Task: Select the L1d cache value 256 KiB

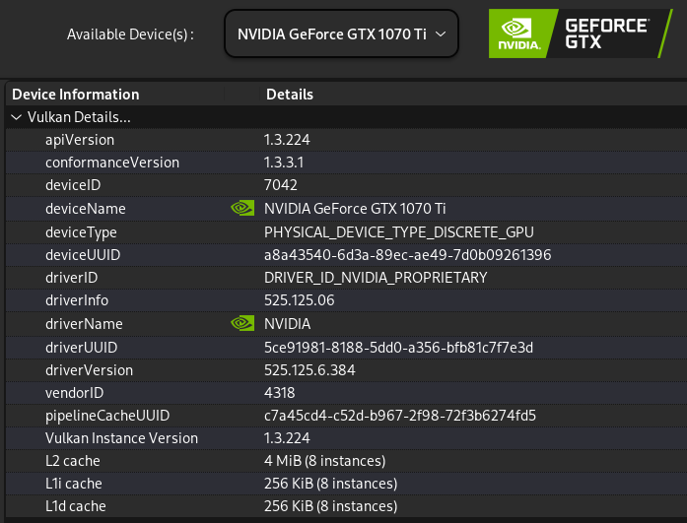Action: [331, 507]
